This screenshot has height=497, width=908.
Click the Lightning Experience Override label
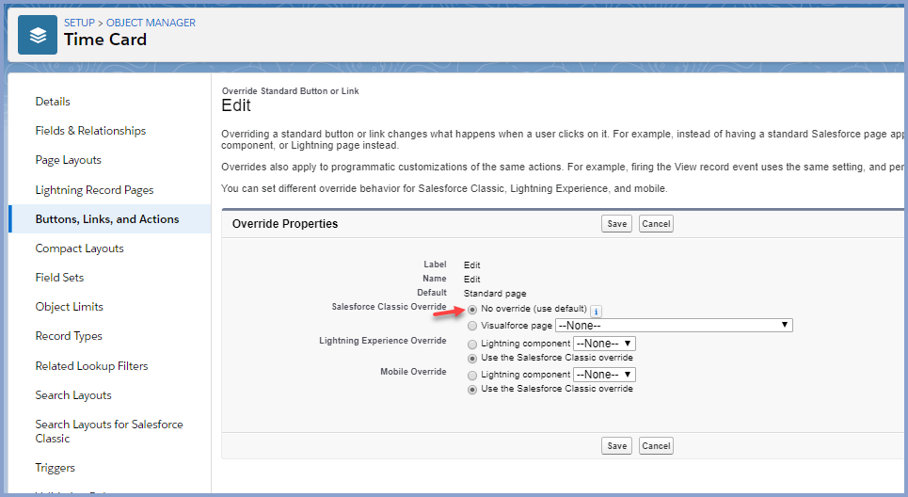[x=382, y=341]
